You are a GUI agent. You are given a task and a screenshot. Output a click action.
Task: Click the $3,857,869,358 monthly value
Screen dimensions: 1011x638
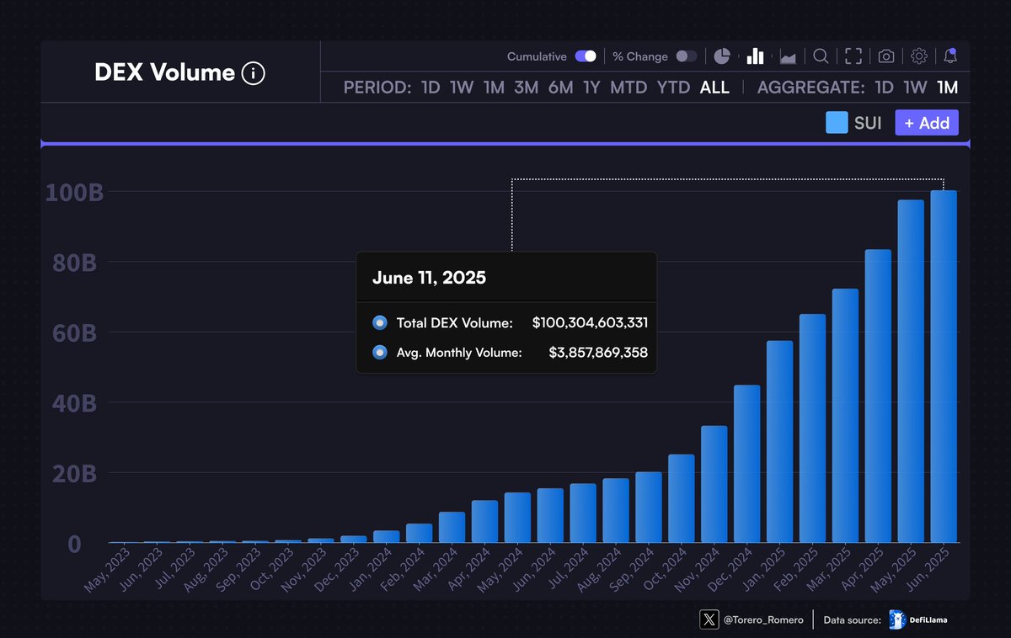(598, 353)
